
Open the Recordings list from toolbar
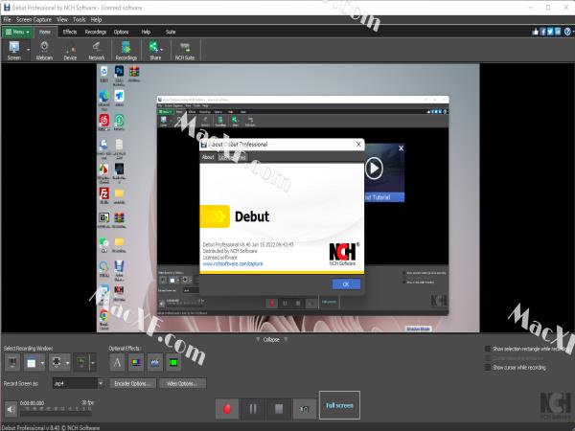pos(126,50)
